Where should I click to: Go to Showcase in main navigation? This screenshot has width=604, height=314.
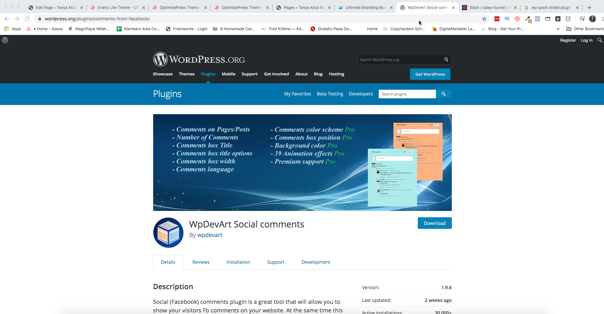tap(163, 74)
